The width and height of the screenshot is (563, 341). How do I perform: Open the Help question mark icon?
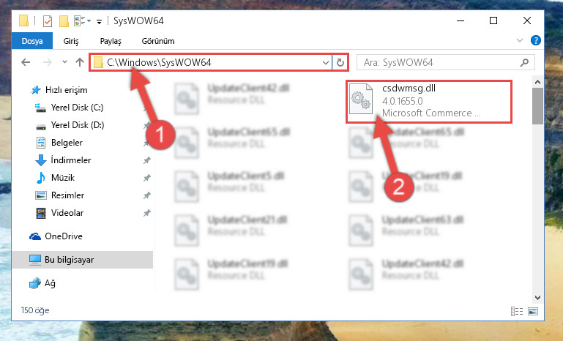tap(535, 40)
